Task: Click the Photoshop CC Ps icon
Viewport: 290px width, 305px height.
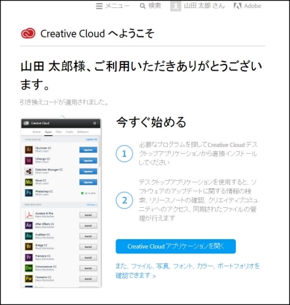Action: coord(29,193)
